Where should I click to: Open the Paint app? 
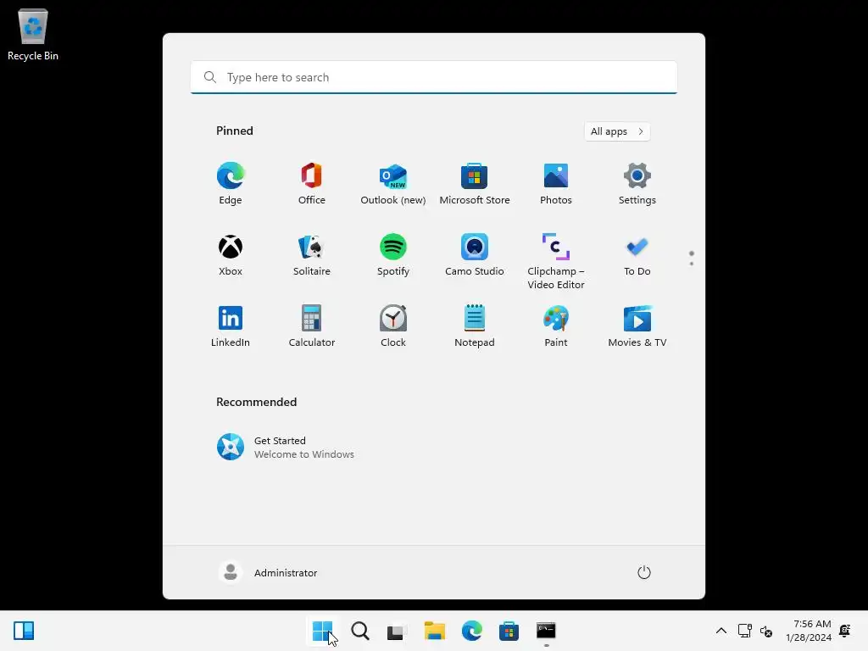pyautogui.click(x=556, y=326)
